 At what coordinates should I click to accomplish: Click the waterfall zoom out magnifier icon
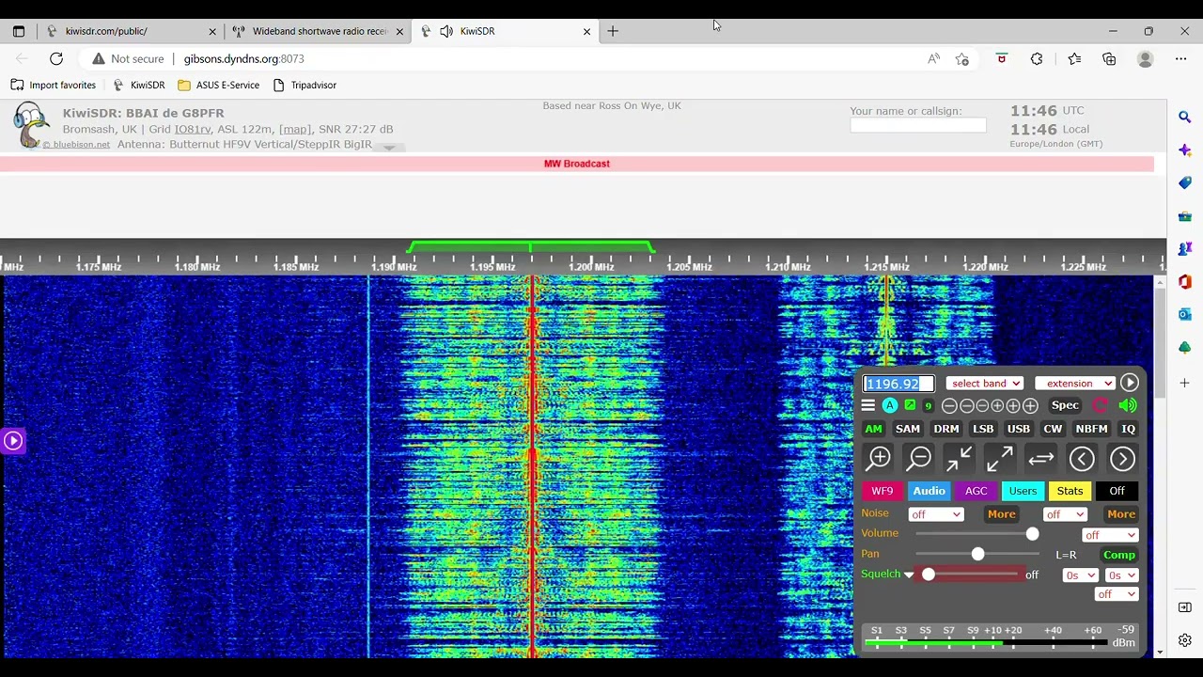coord(918,459)
